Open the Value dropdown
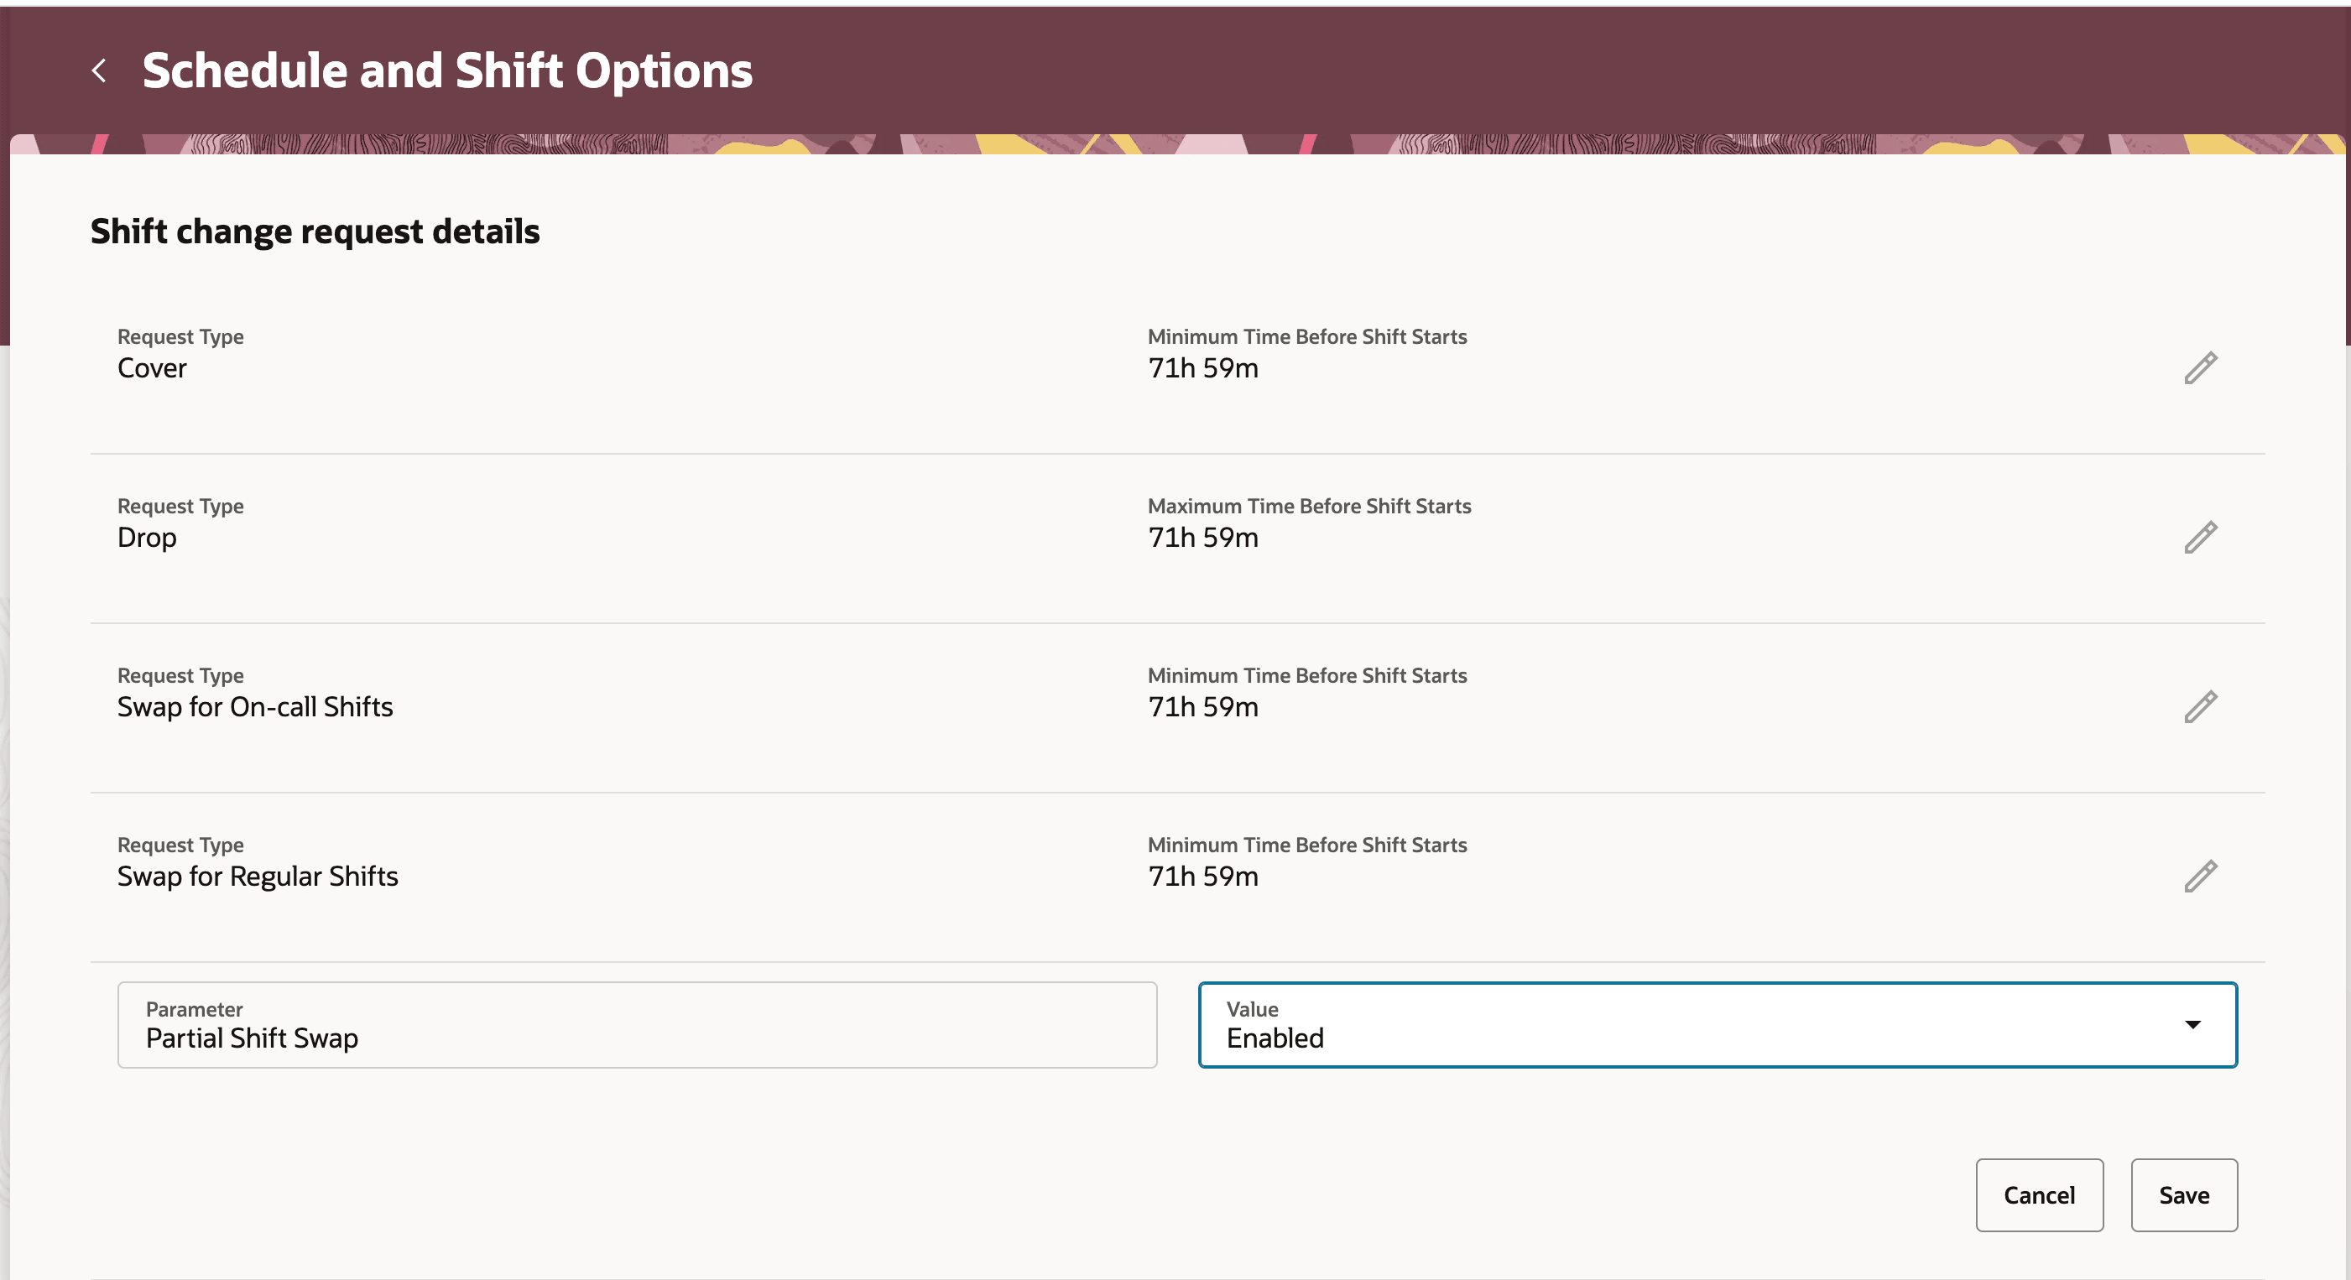The height and width of the screenshot is (1280, 2351). point(1718,1024)
